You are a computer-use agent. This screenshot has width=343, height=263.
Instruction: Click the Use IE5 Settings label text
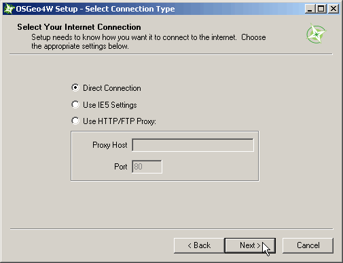pyautogui.click(x=110, y=105)
